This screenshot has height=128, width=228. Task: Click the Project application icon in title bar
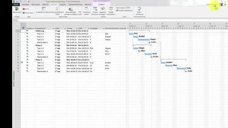(14, 1)
